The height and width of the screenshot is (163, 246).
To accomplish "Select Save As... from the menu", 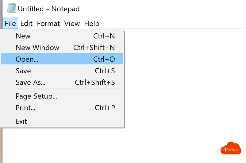I will [30, 82].
